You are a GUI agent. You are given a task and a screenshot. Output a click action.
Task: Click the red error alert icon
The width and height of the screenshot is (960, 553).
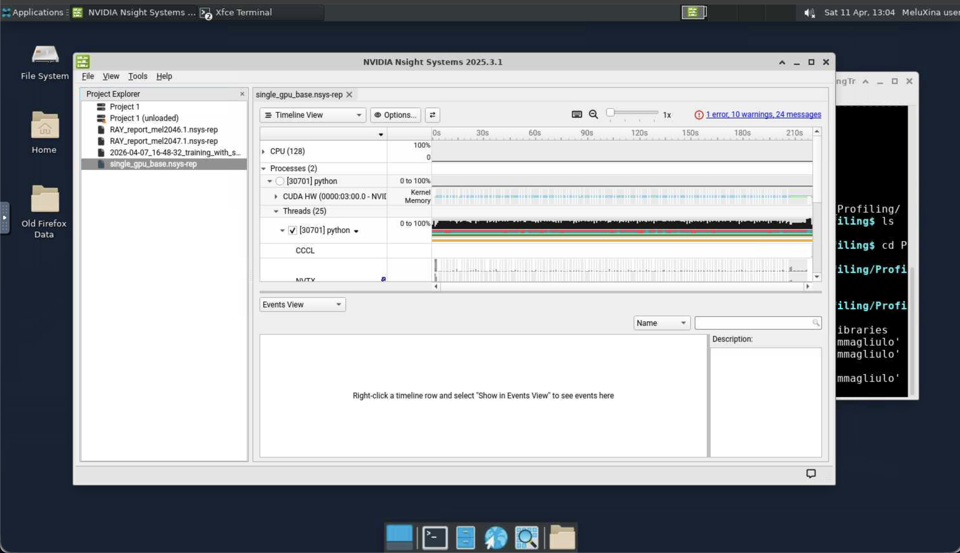click(699, 115)
